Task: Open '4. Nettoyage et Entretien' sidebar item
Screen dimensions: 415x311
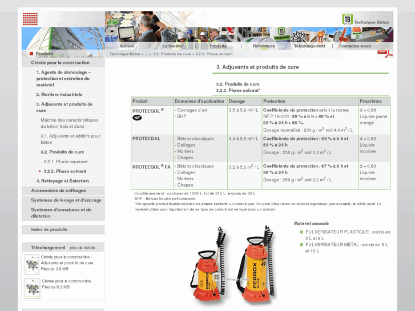Action: [x=63, y=181]
